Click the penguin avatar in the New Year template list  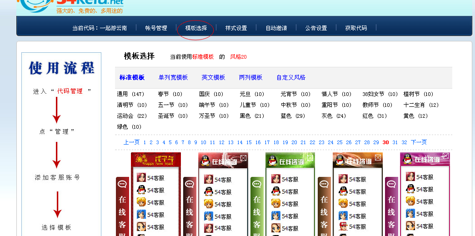tap(141, 190)
